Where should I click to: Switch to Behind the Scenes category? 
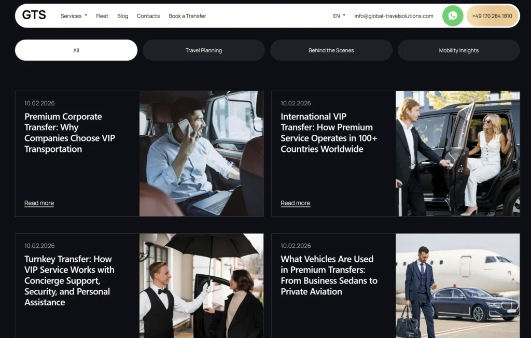331,50
